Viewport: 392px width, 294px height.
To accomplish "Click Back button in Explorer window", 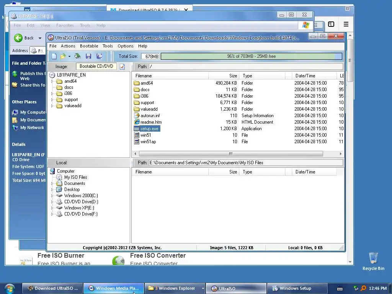I will (x=24, y=38).
